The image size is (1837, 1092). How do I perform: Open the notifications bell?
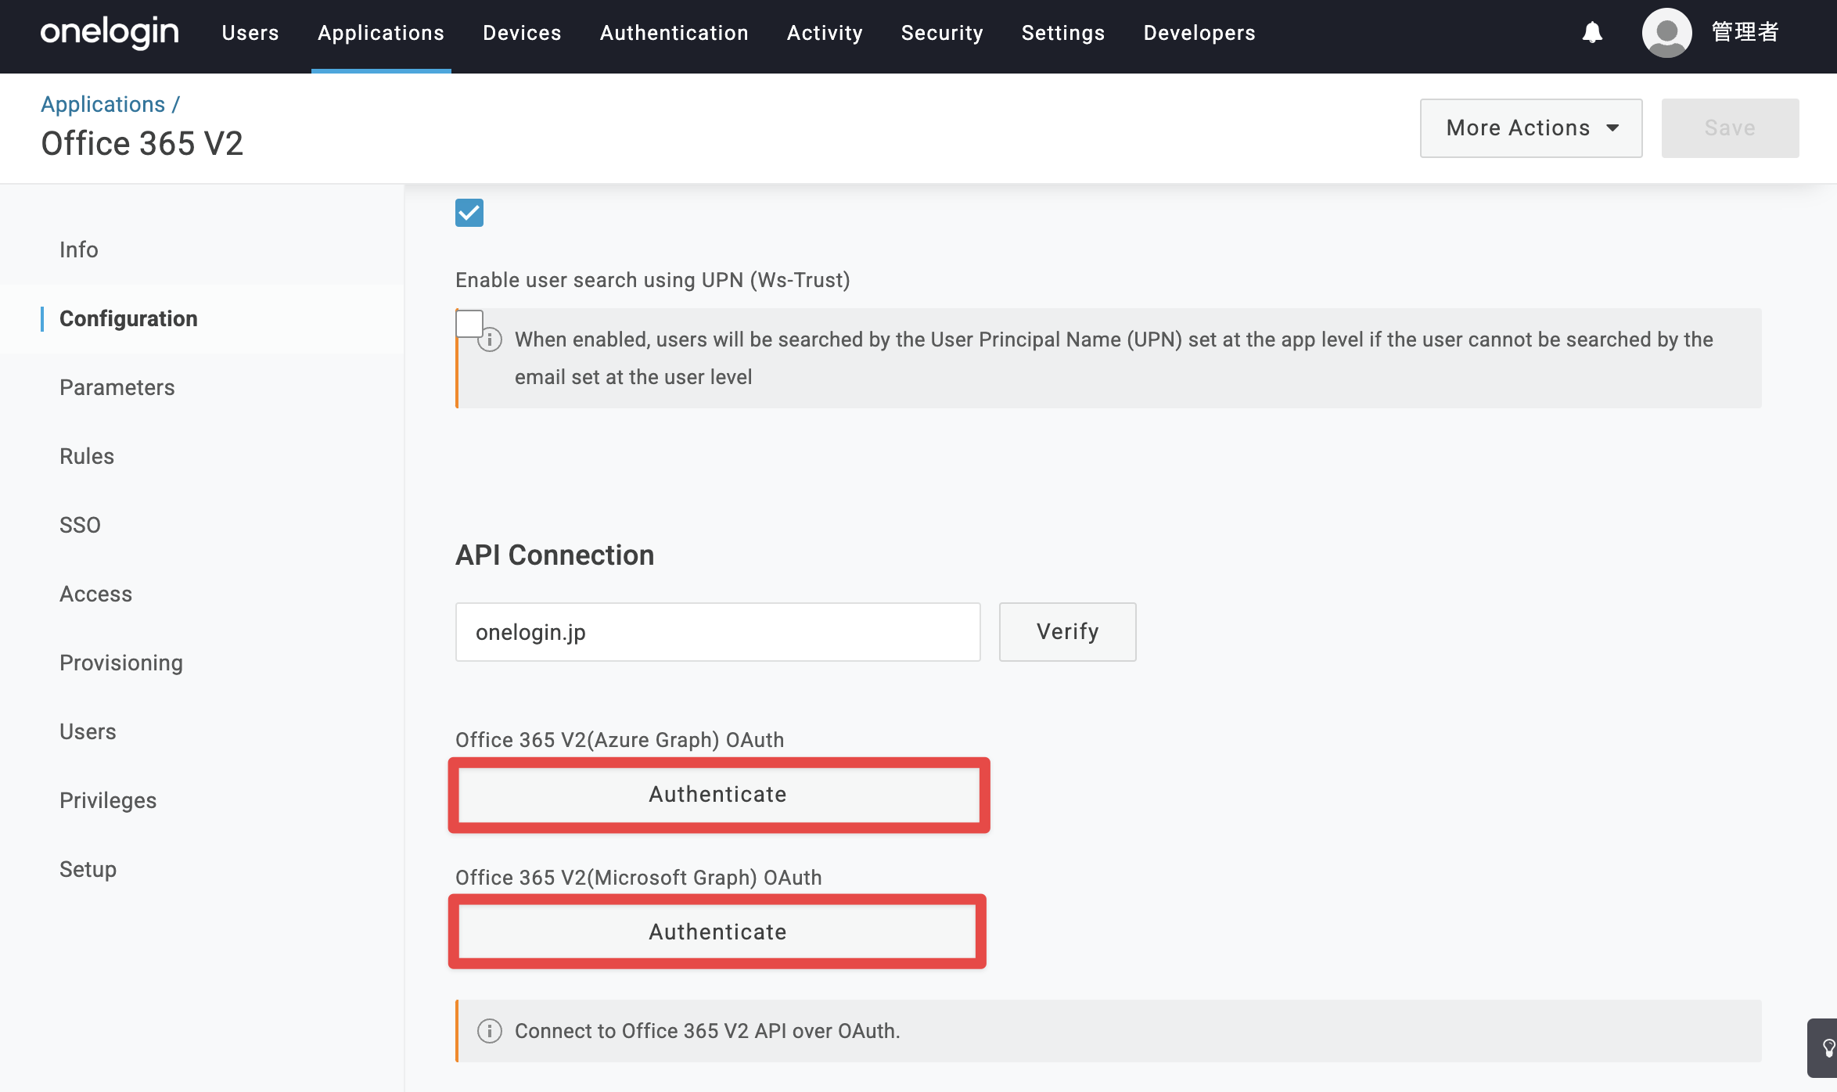[1592, 33]
